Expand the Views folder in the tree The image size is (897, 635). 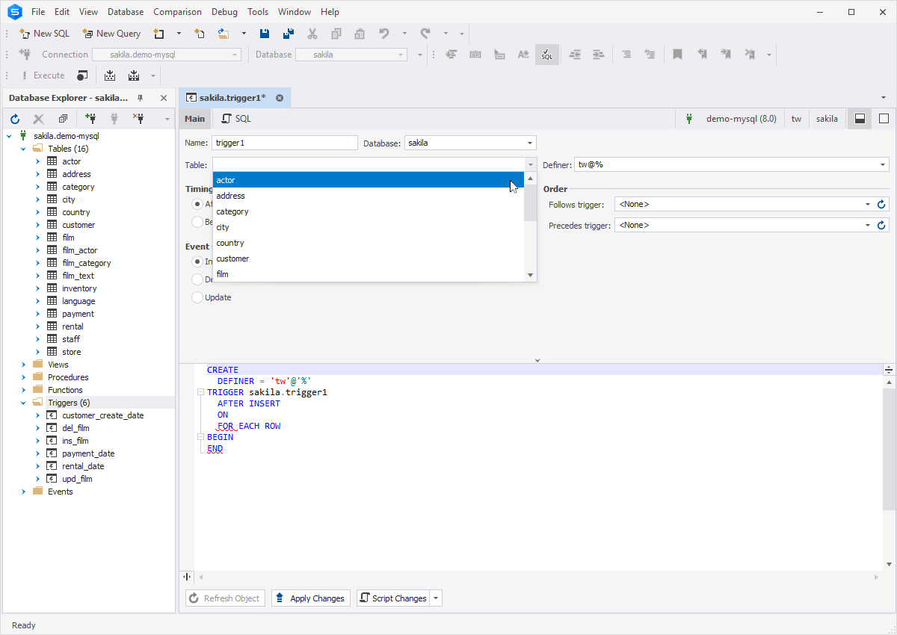[24, 365]
